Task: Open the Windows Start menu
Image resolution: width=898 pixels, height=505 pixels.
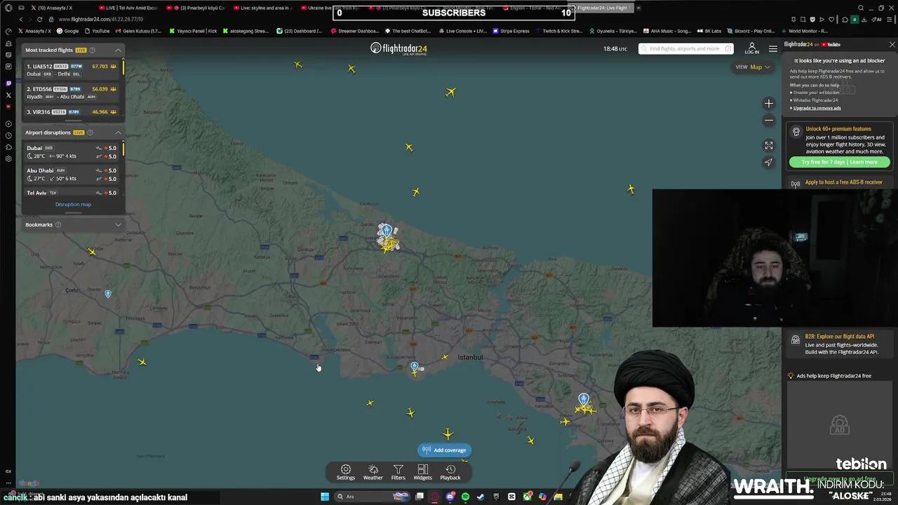Action: [x=325, y=497]
